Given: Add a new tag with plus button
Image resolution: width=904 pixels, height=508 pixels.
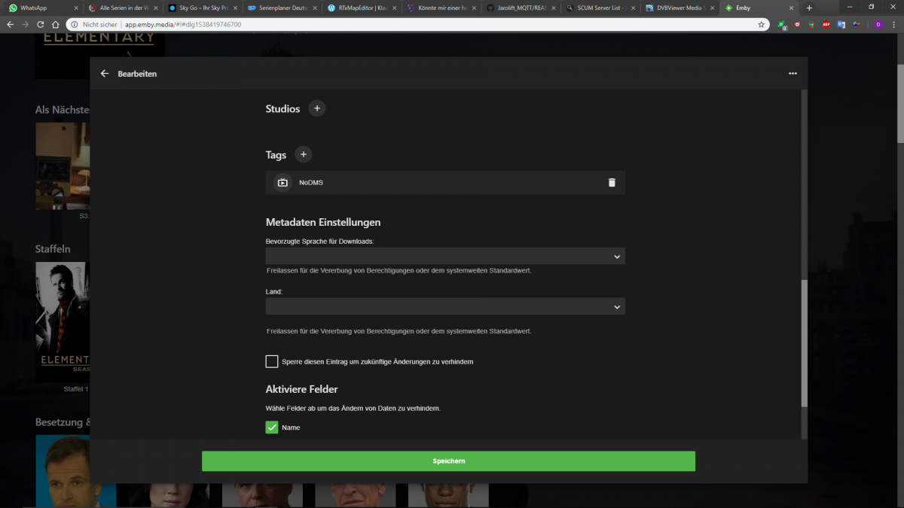Looking at the screenshot, I should click(x=303, y=154).
